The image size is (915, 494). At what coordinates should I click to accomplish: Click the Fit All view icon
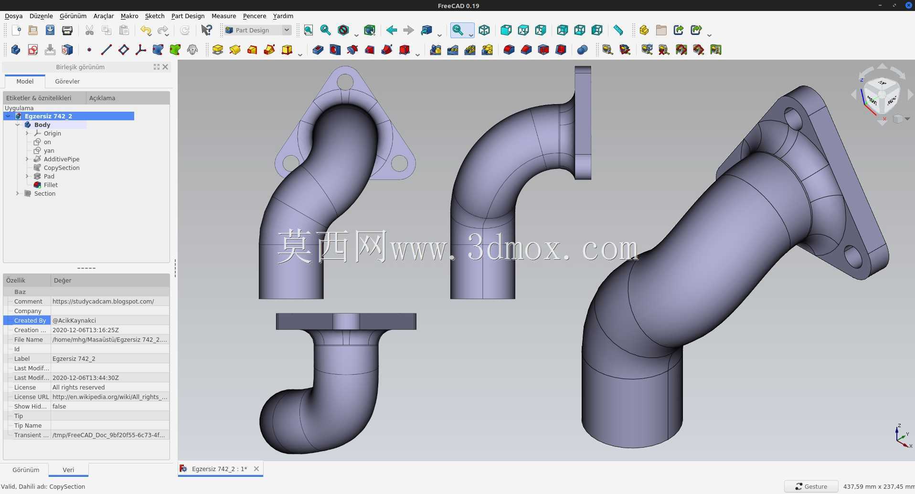(309, 30)
